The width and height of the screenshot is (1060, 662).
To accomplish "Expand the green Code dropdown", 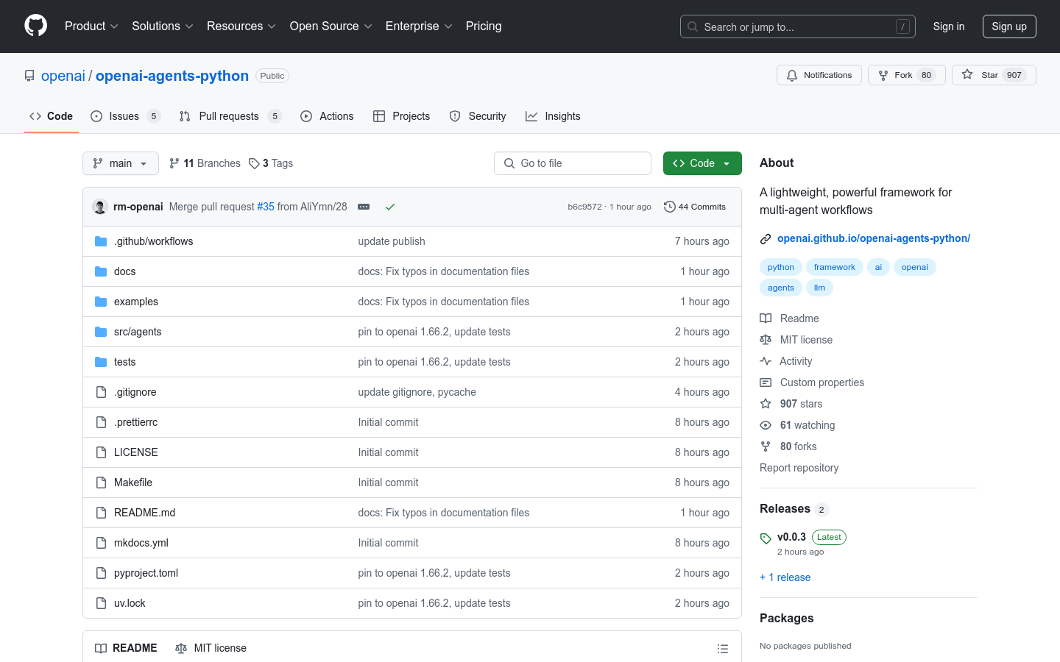I will point(702,163).
